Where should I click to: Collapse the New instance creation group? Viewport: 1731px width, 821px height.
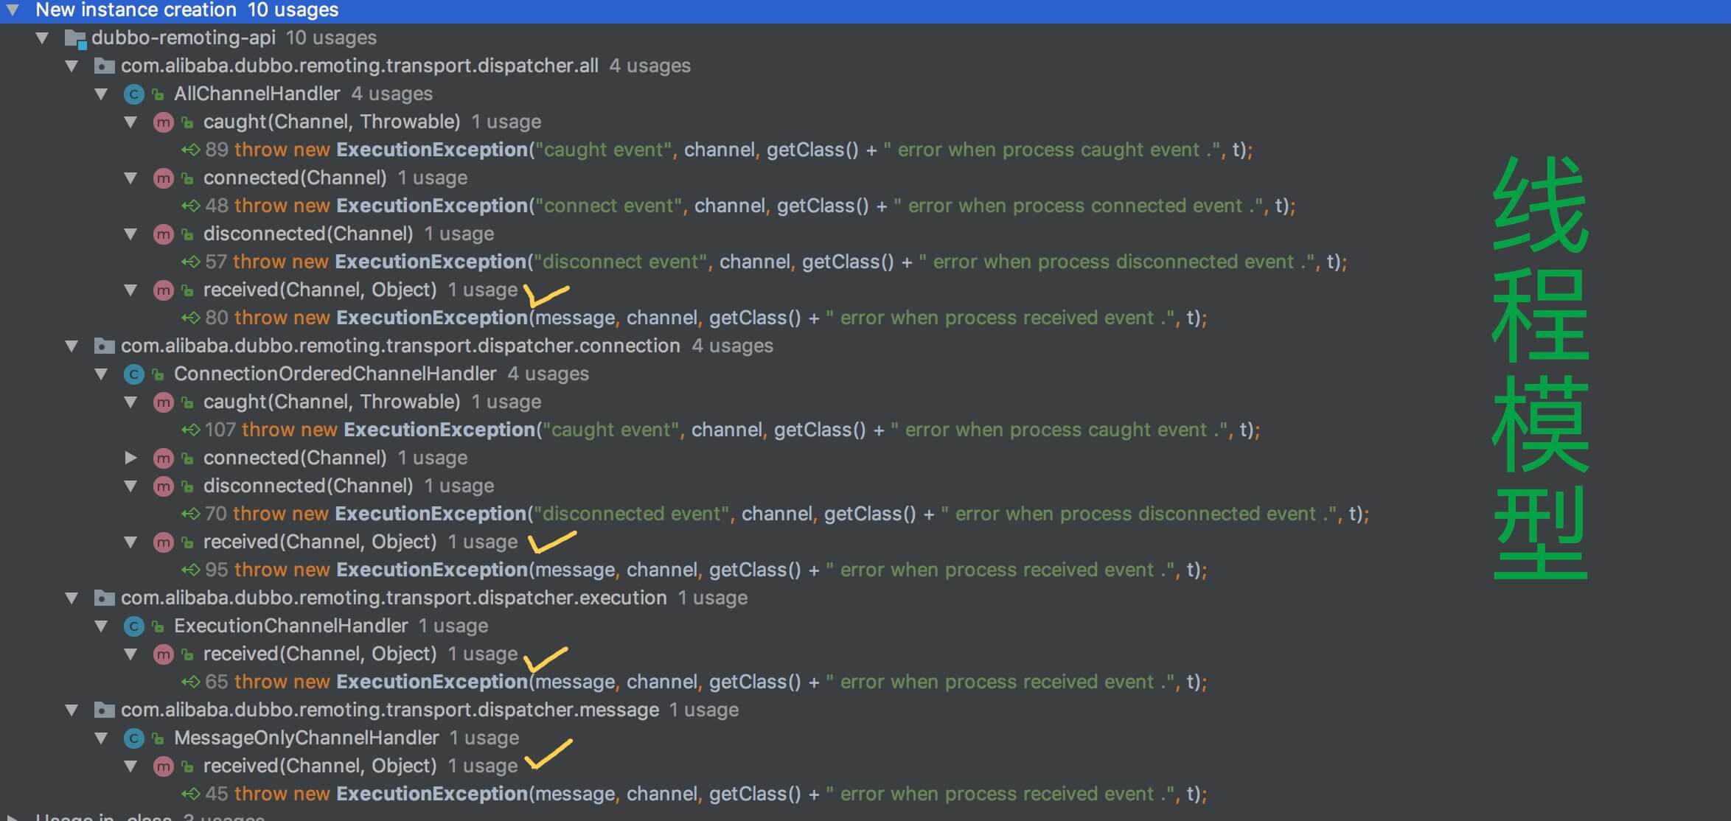[x=13, y=10]
